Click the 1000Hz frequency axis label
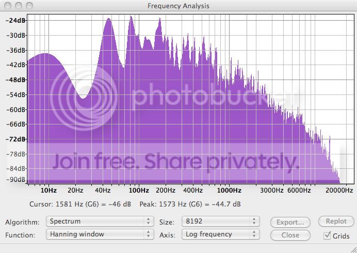Viewport: 357px width, 253px height. tap(229, 191)
